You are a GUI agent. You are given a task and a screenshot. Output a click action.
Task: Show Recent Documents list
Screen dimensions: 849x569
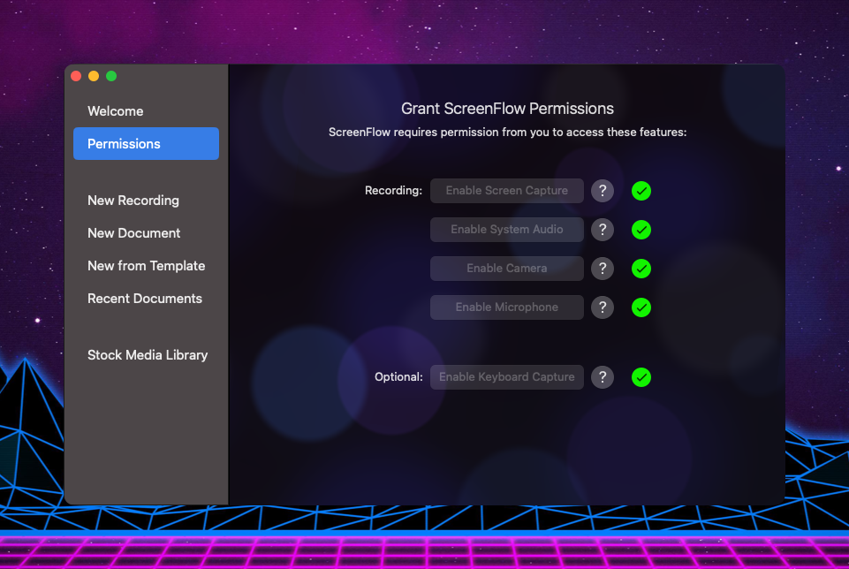(x=145, y=299)
